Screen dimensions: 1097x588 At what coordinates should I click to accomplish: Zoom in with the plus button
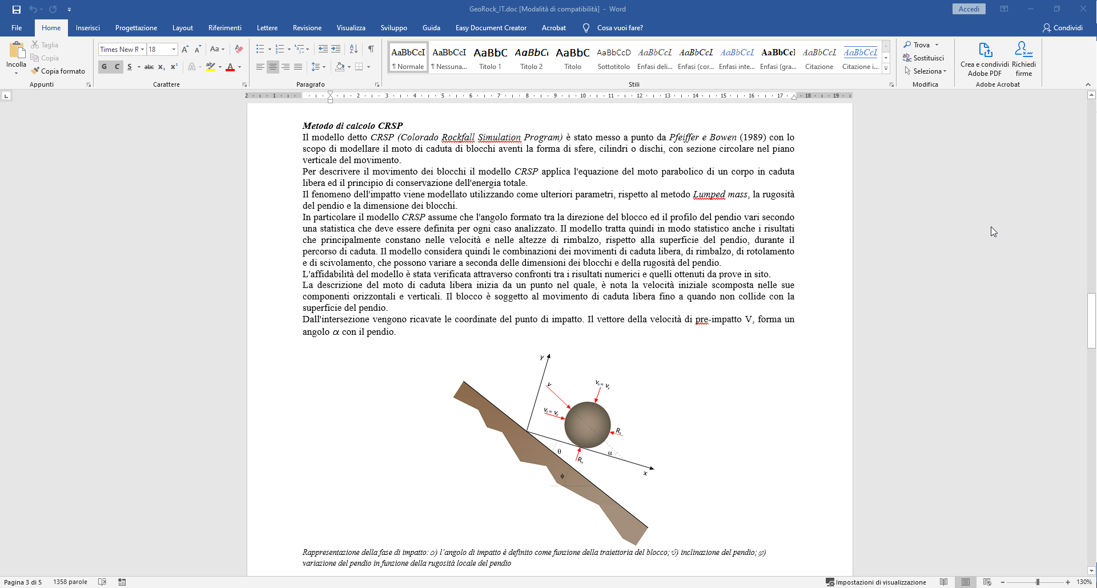click(x=1068, y=582)
